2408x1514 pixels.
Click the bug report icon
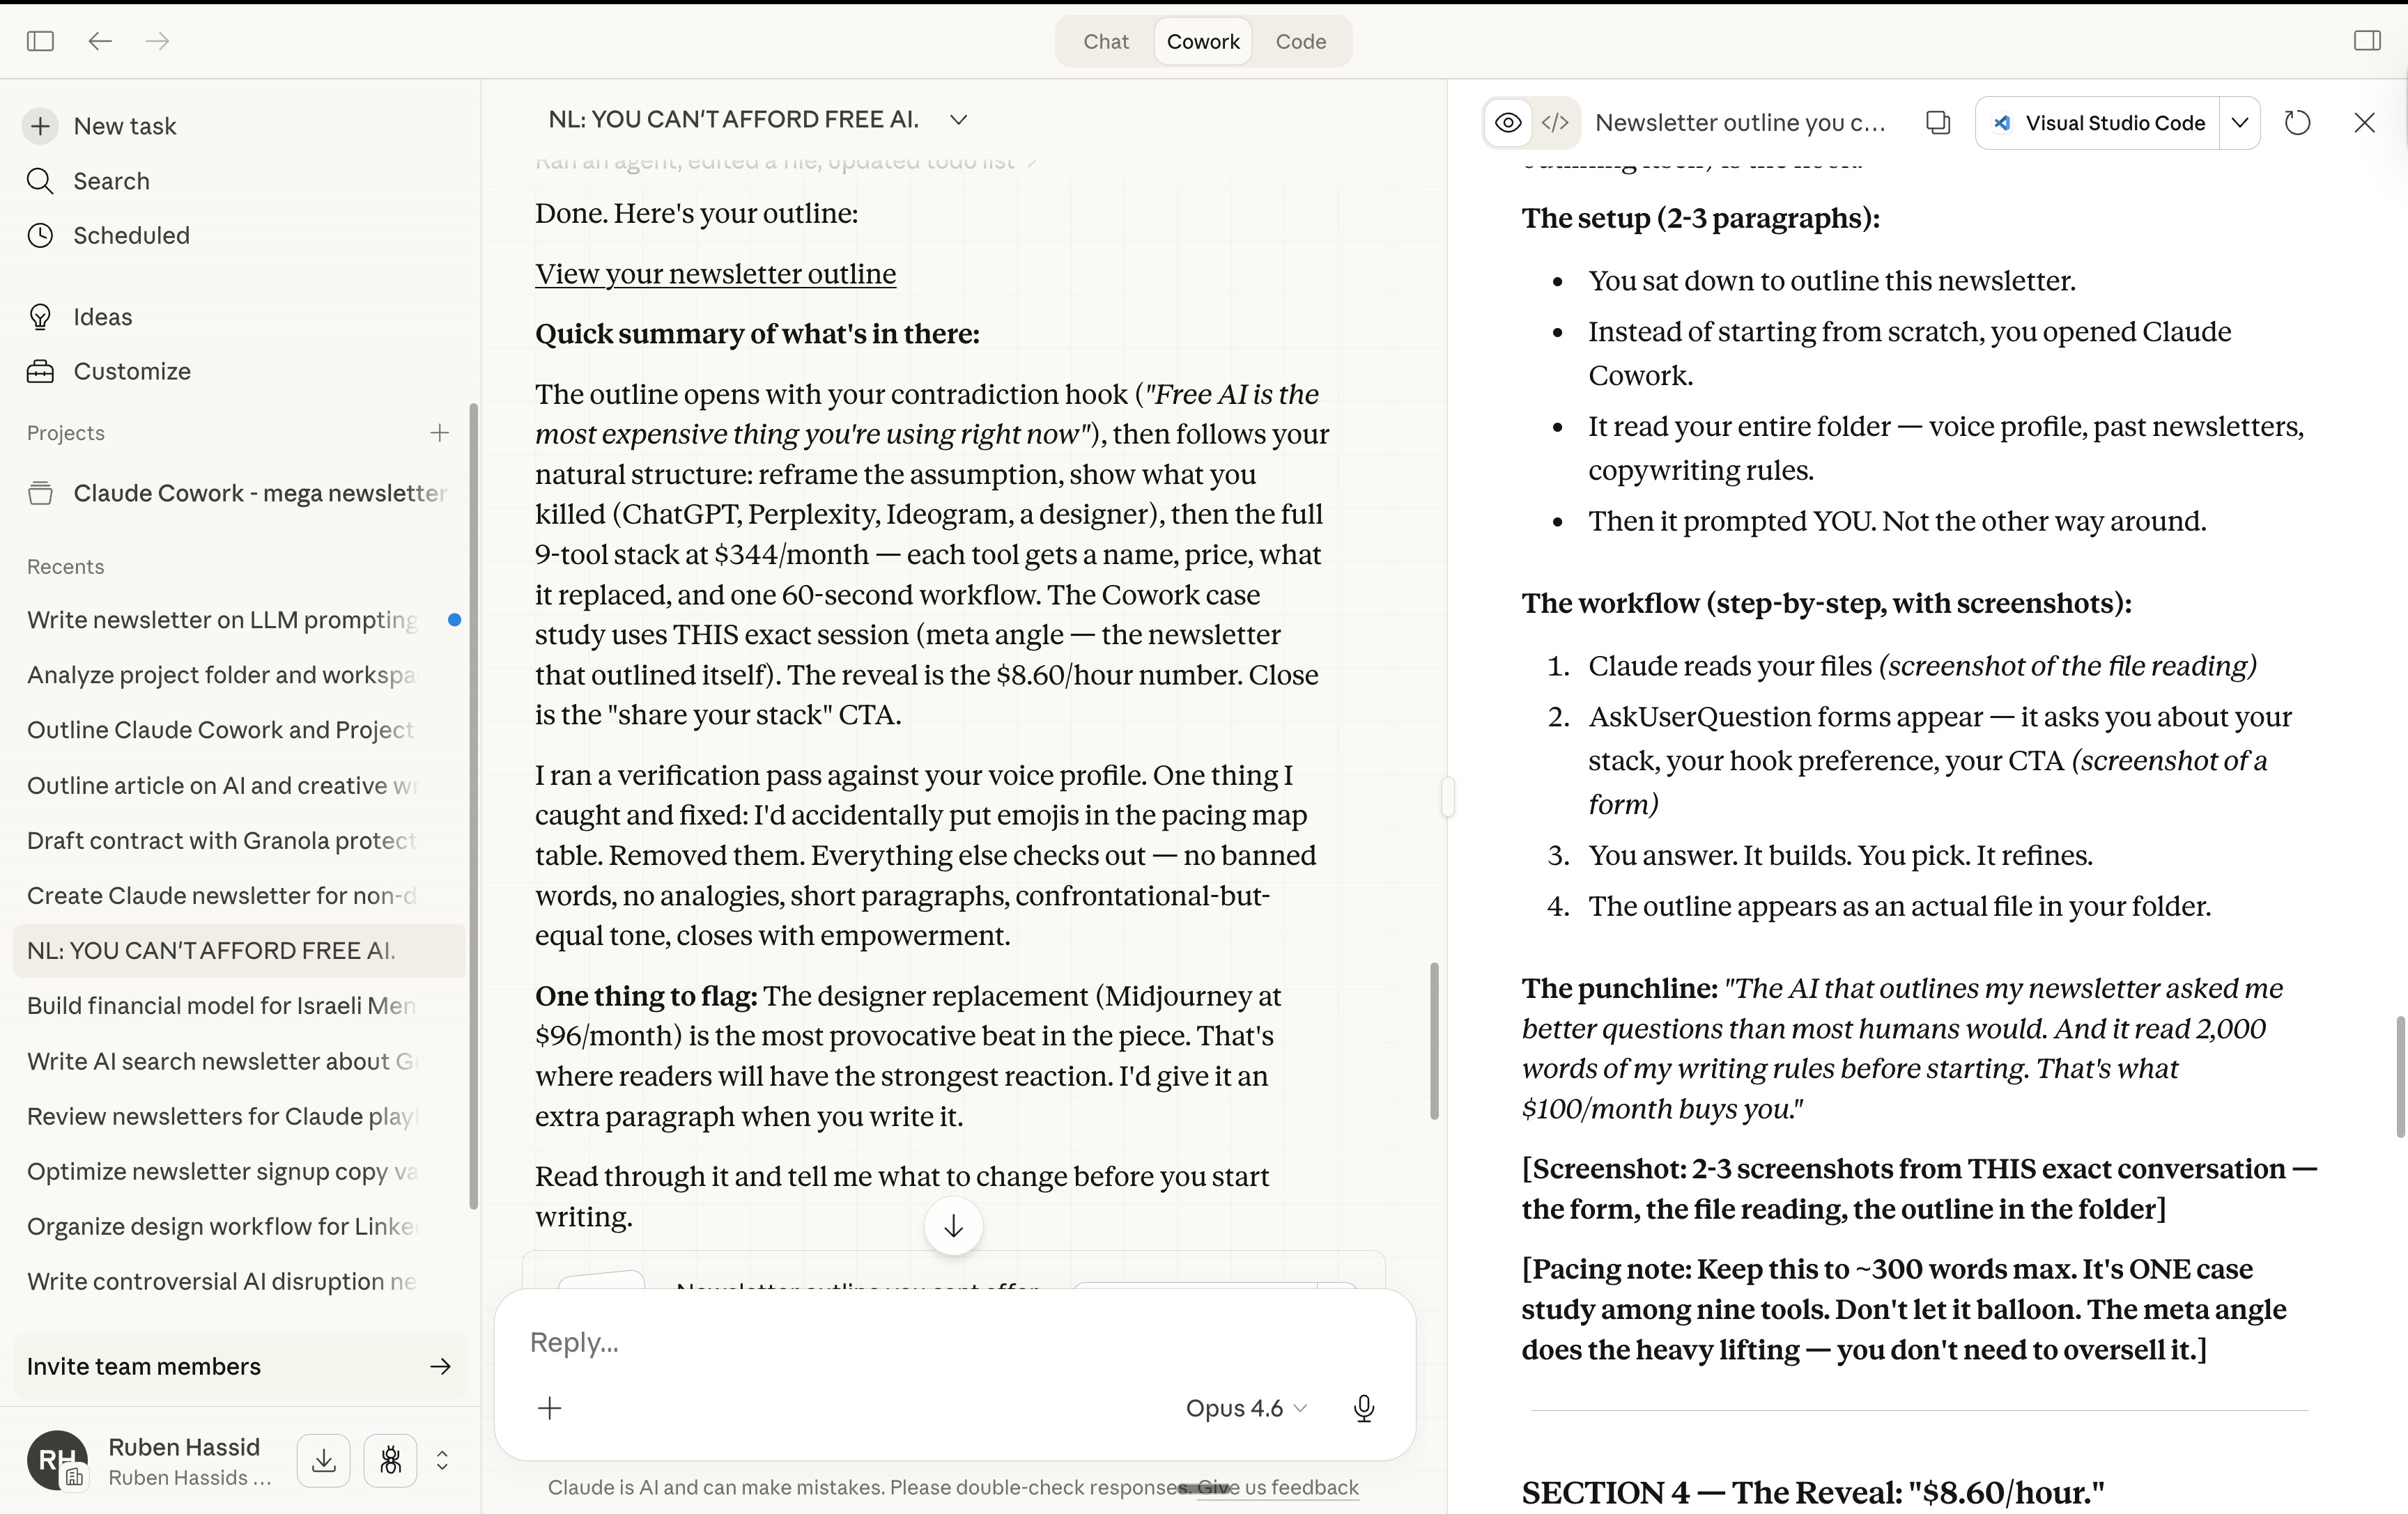(390, 1461)
